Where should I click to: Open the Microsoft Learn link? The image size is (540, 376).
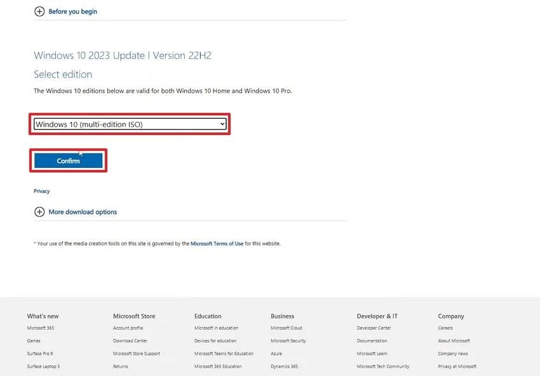pos(372,353)
